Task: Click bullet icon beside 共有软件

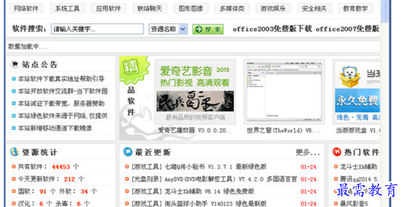Action: tap(13, 167)
